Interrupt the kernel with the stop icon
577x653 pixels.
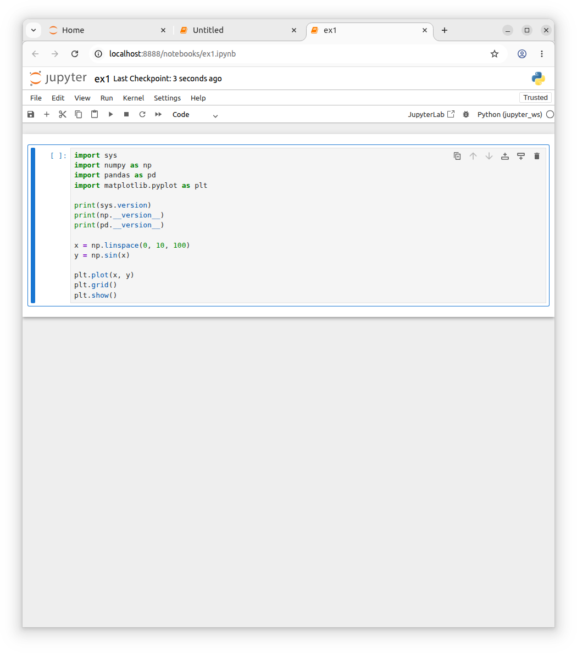tap(126, 114)
